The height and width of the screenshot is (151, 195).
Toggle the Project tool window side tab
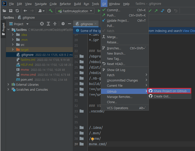point(3,29)
